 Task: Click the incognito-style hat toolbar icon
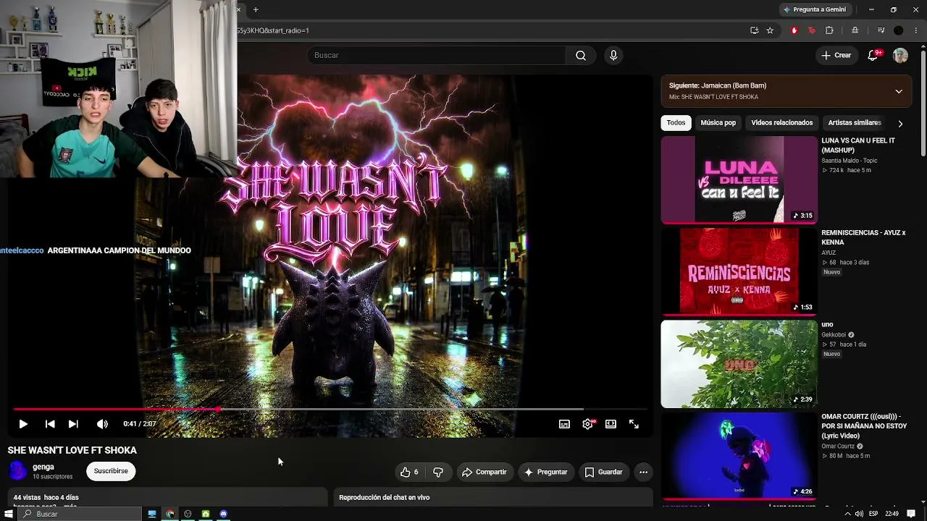[x=855, y=30]
